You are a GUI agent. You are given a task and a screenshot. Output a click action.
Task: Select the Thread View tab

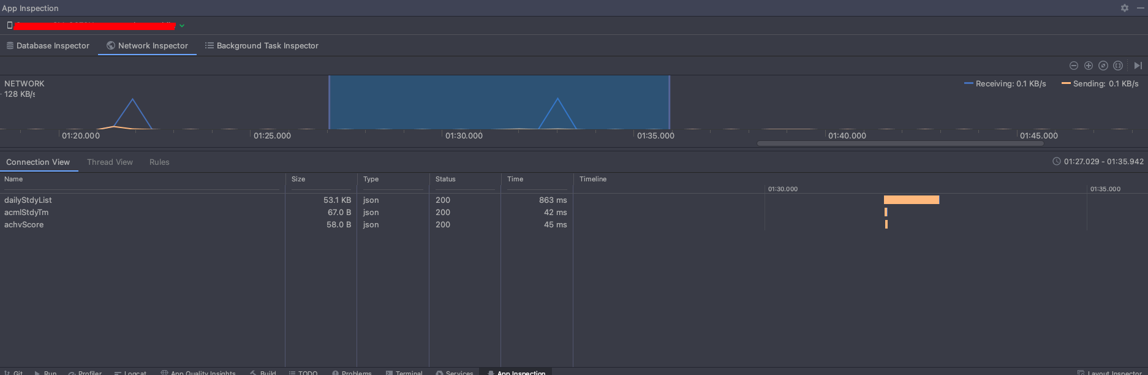[x=110, y=162]
